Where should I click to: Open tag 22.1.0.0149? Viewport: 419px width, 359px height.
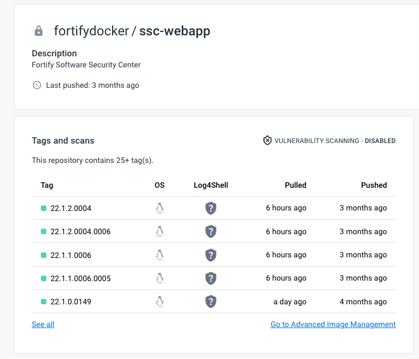coord(71,302)
